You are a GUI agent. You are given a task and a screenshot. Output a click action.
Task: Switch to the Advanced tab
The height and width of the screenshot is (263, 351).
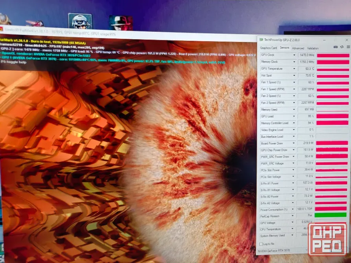(298, 48)
